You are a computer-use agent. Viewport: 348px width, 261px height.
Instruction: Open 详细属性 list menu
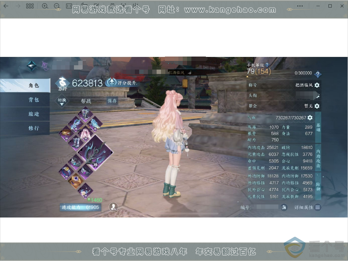[308, 207]
